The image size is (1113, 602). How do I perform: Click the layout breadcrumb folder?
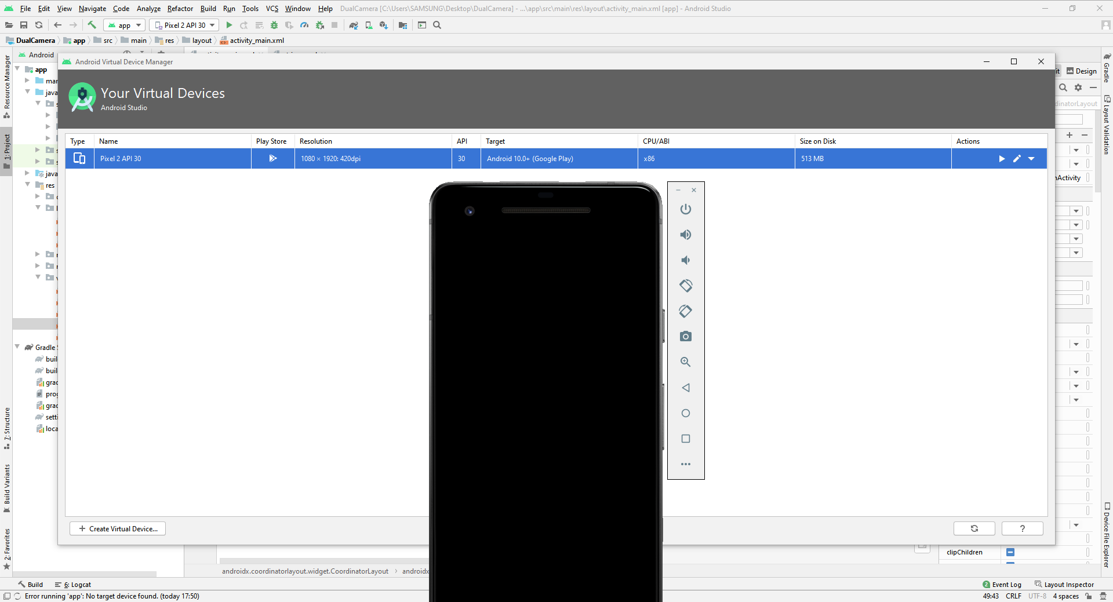tap(197, 41)
